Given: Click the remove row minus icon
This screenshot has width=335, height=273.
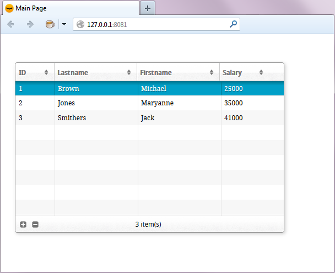Looking at the screenshot, I should pyautogui.click(x=35, y=224).
